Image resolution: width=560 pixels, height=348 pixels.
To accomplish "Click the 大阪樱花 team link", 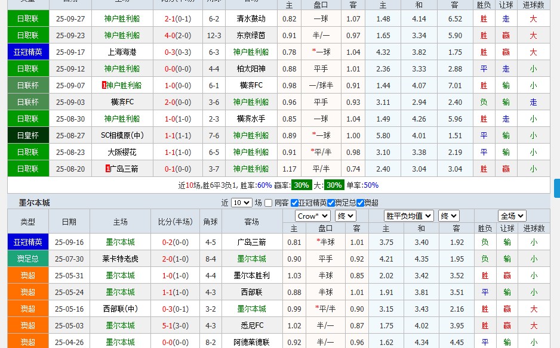I will tap(121, 152).
